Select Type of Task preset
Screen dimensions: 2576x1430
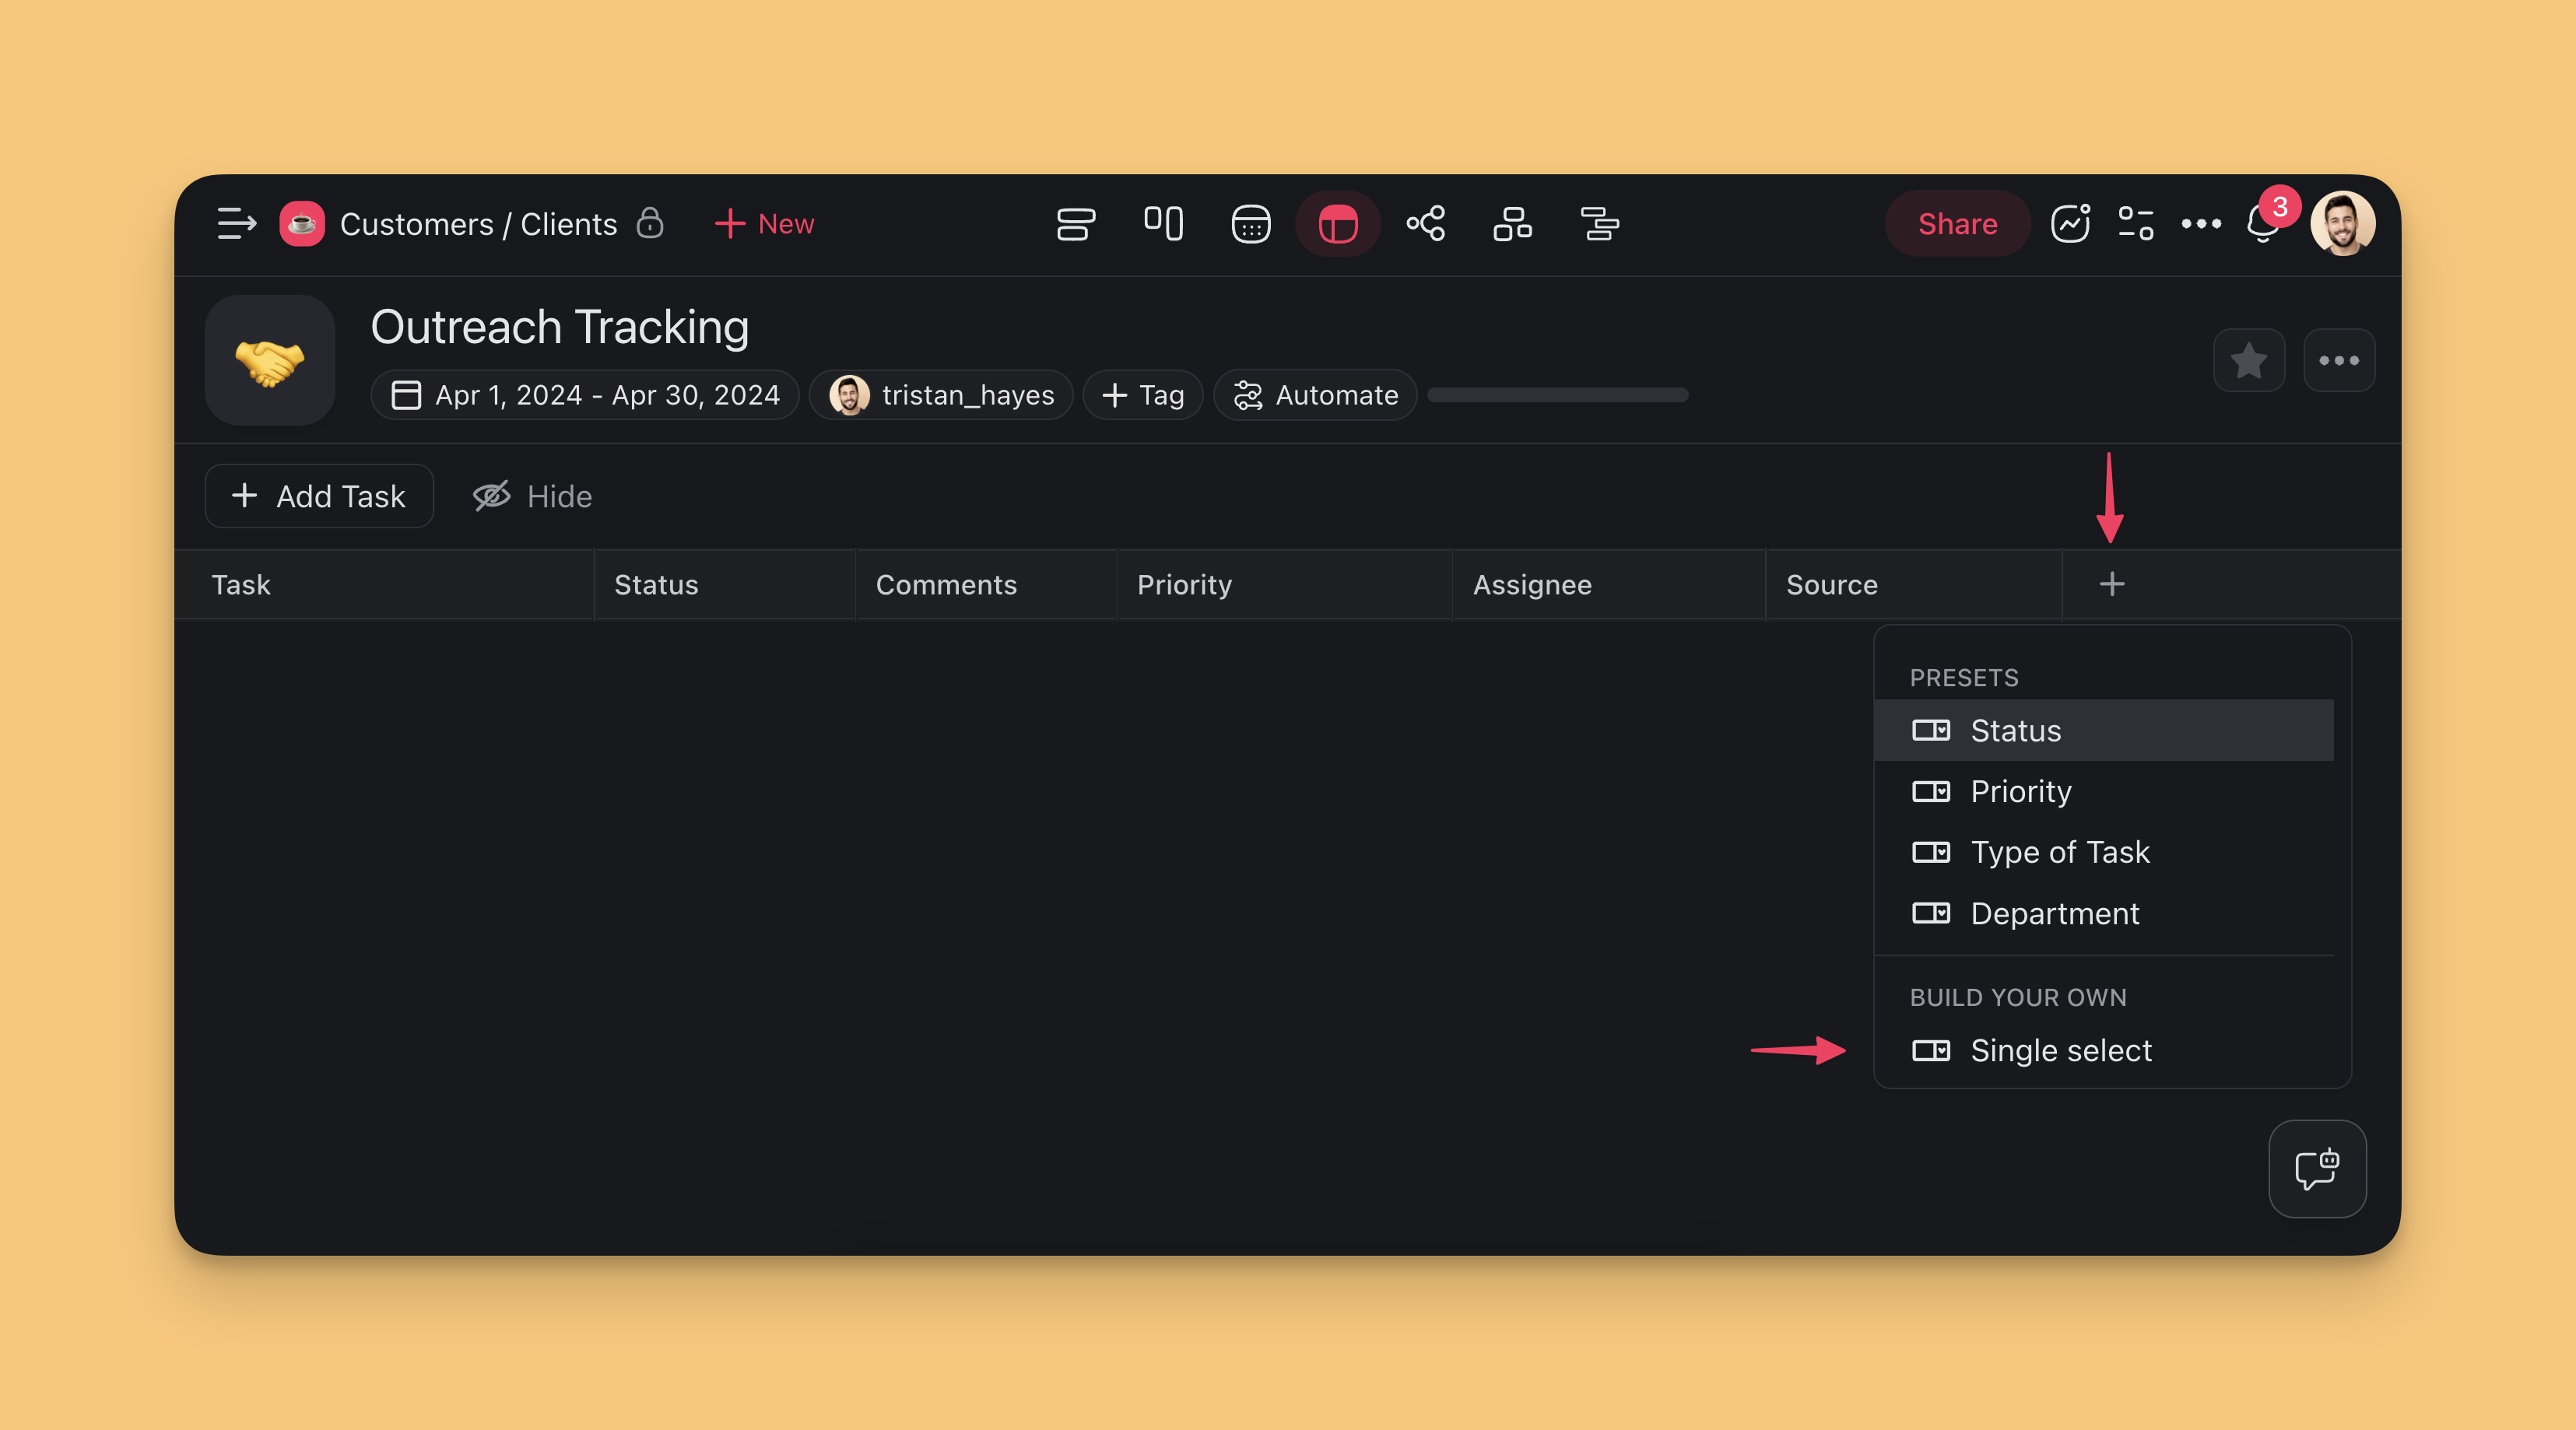click(x=2059, y=852)
